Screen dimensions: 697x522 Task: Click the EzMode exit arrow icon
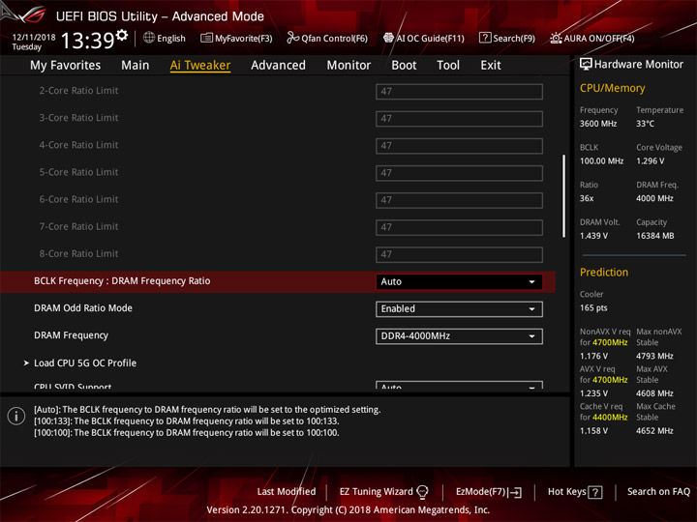(516, 492)
